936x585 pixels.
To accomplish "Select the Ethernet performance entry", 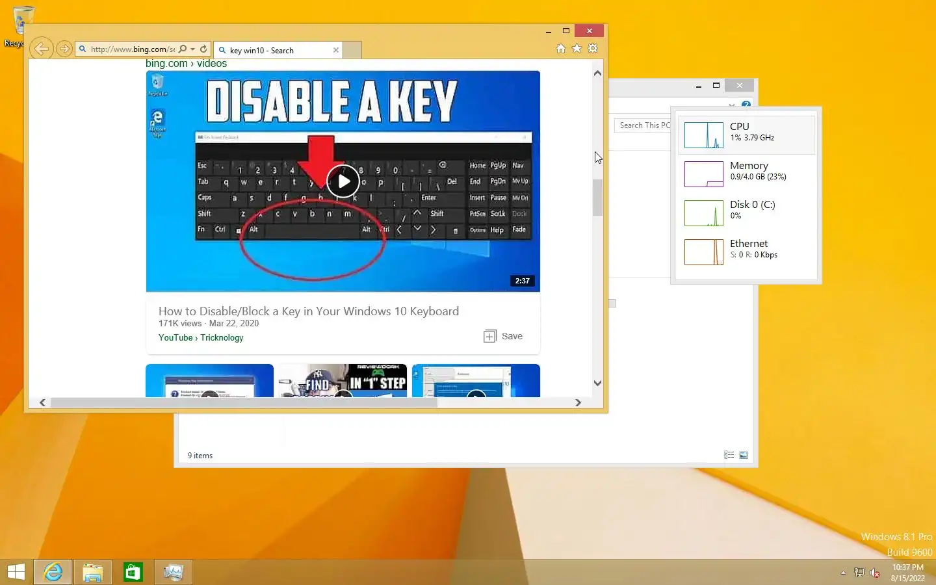I will [x=746, y=252].
